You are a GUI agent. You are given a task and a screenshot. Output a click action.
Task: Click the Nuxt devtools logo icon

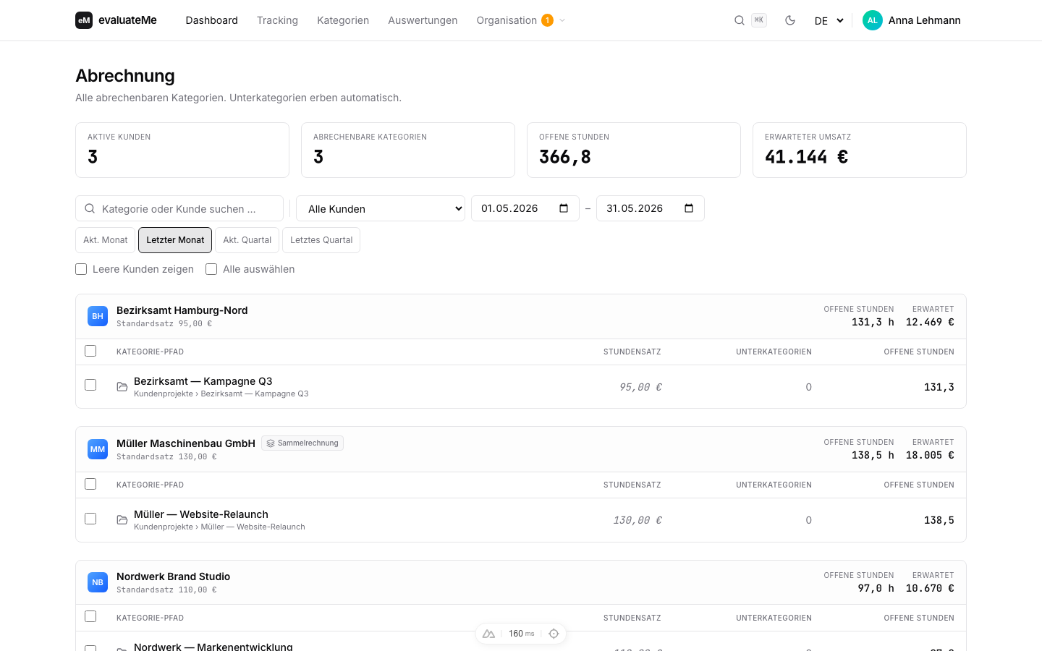489,634
